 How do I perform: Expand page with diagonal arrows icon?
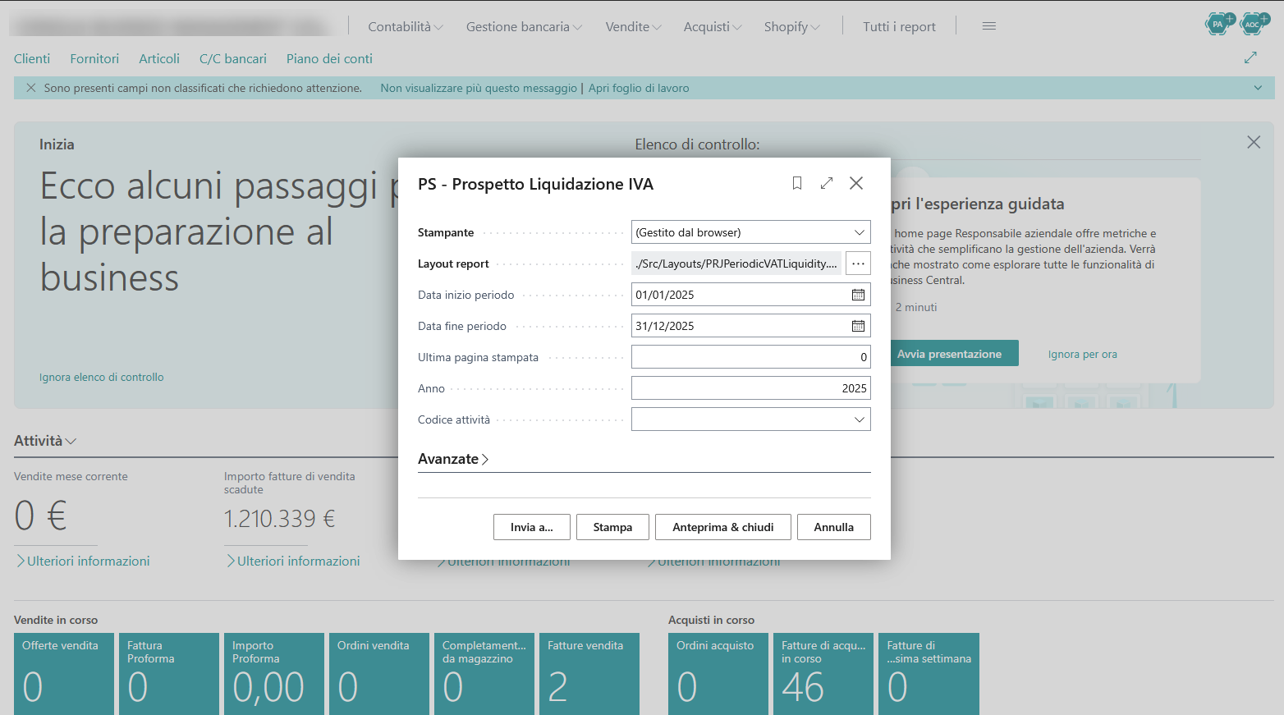pyautogui.click(x=1250, y=57)
